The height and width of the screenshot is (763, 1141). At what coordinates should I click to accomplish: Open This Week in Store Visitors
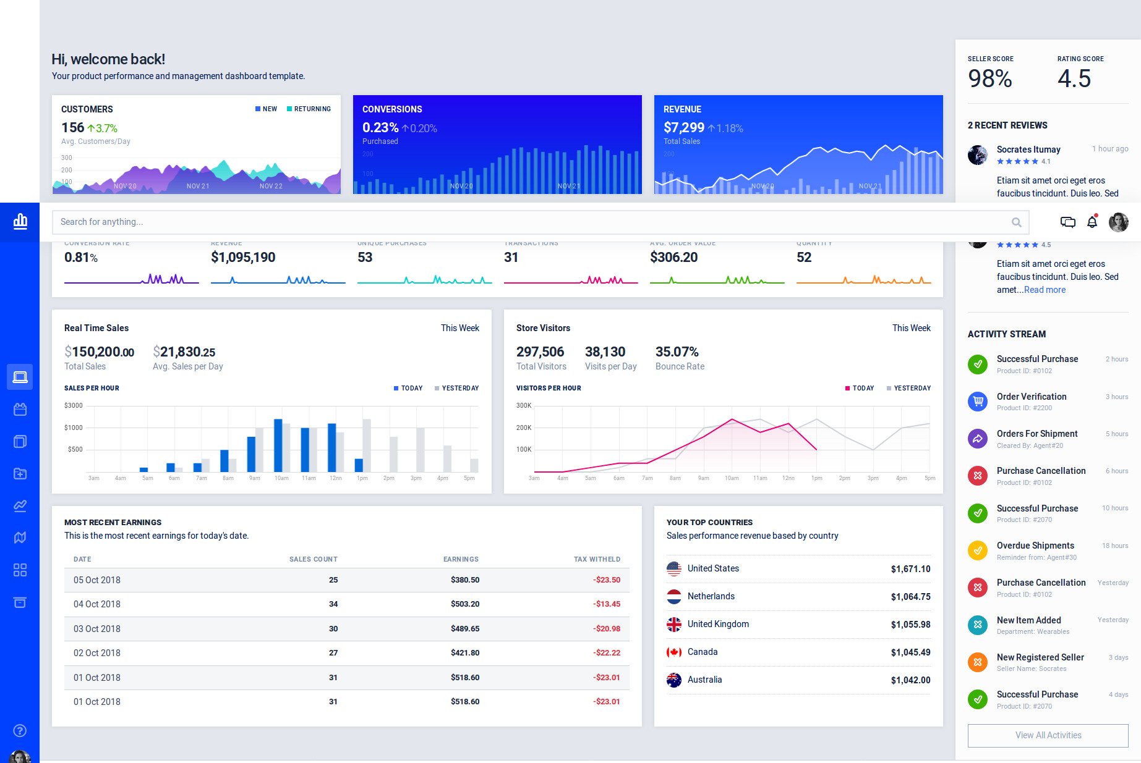click(912, 328)
